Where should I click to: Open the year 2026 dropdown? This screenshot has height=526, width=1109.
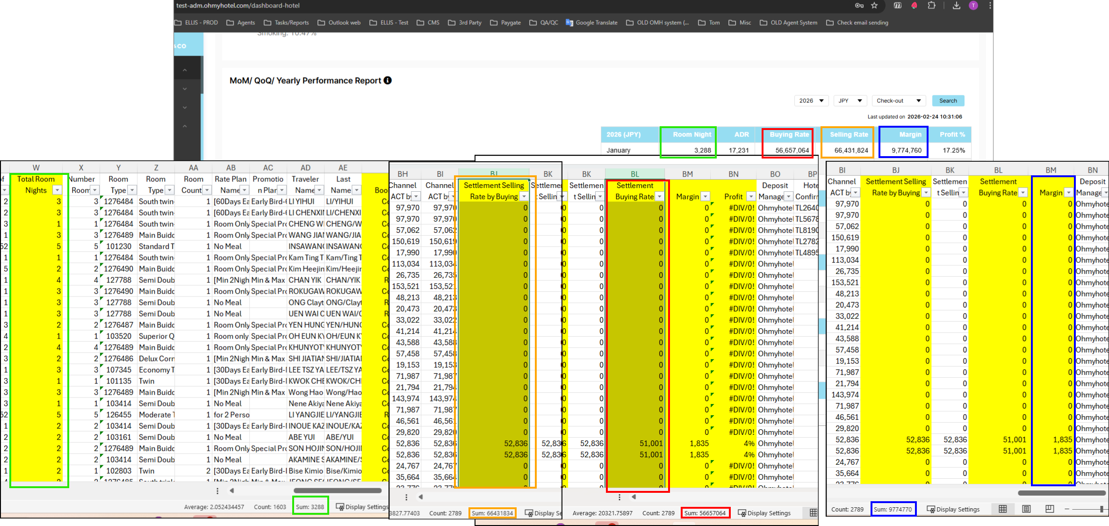pyautogui.click(x=811, y=101)
